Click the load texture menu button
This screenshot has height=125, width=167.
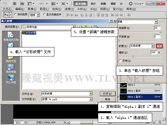coord(159,46)
